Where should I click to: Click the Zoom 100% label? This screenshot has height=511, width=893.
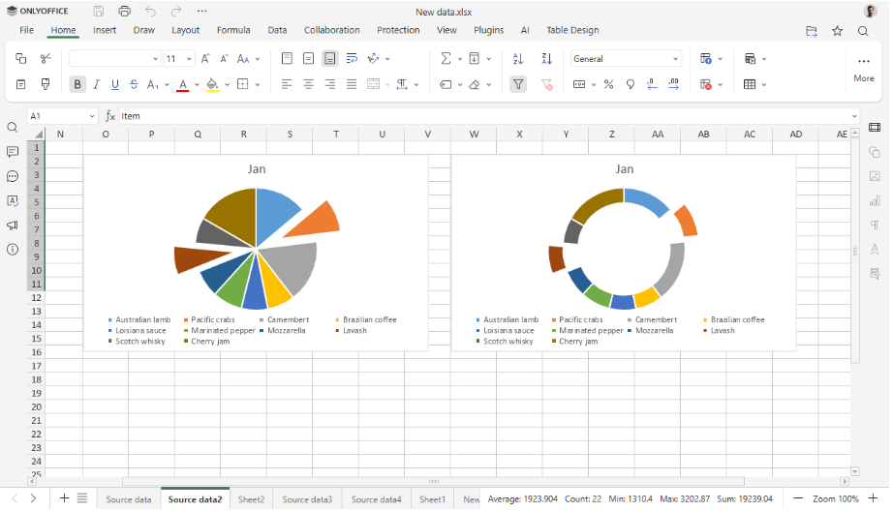[836, 499]
